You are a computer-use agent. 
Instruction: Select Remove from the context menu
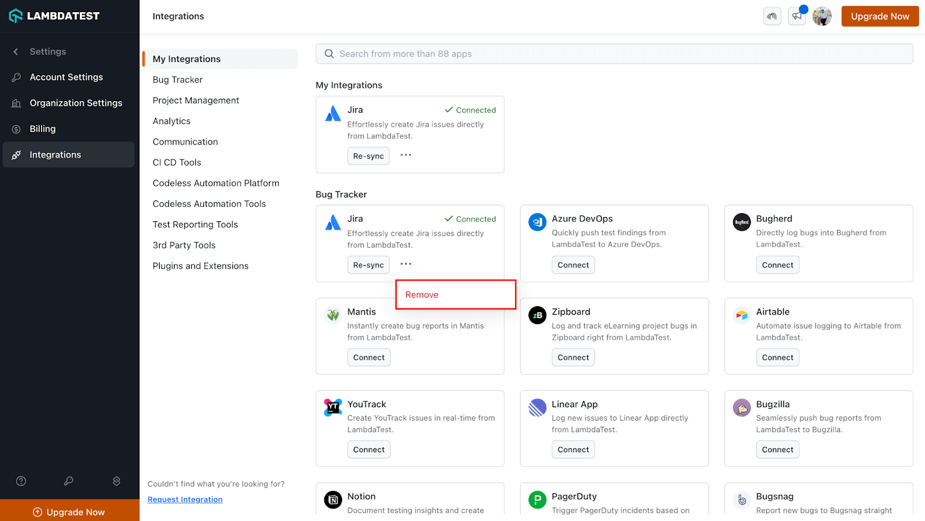point(421,295)
